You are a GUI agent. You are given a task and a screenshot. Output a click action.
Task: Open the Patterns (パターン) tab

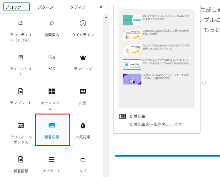pyautogui.click(x=46, y=7)
